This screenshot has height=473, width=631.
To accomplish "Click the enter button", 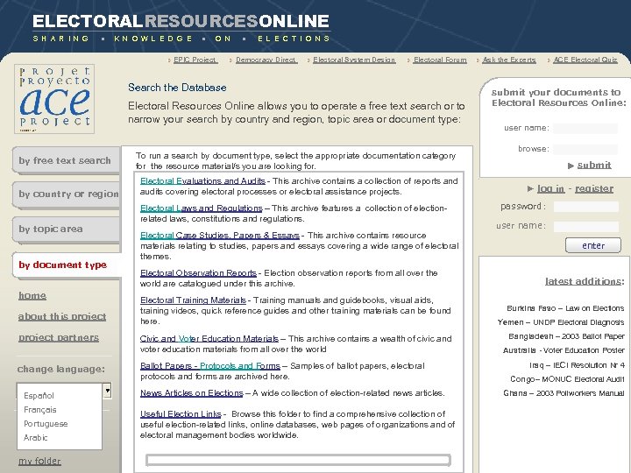I will 593,245.
